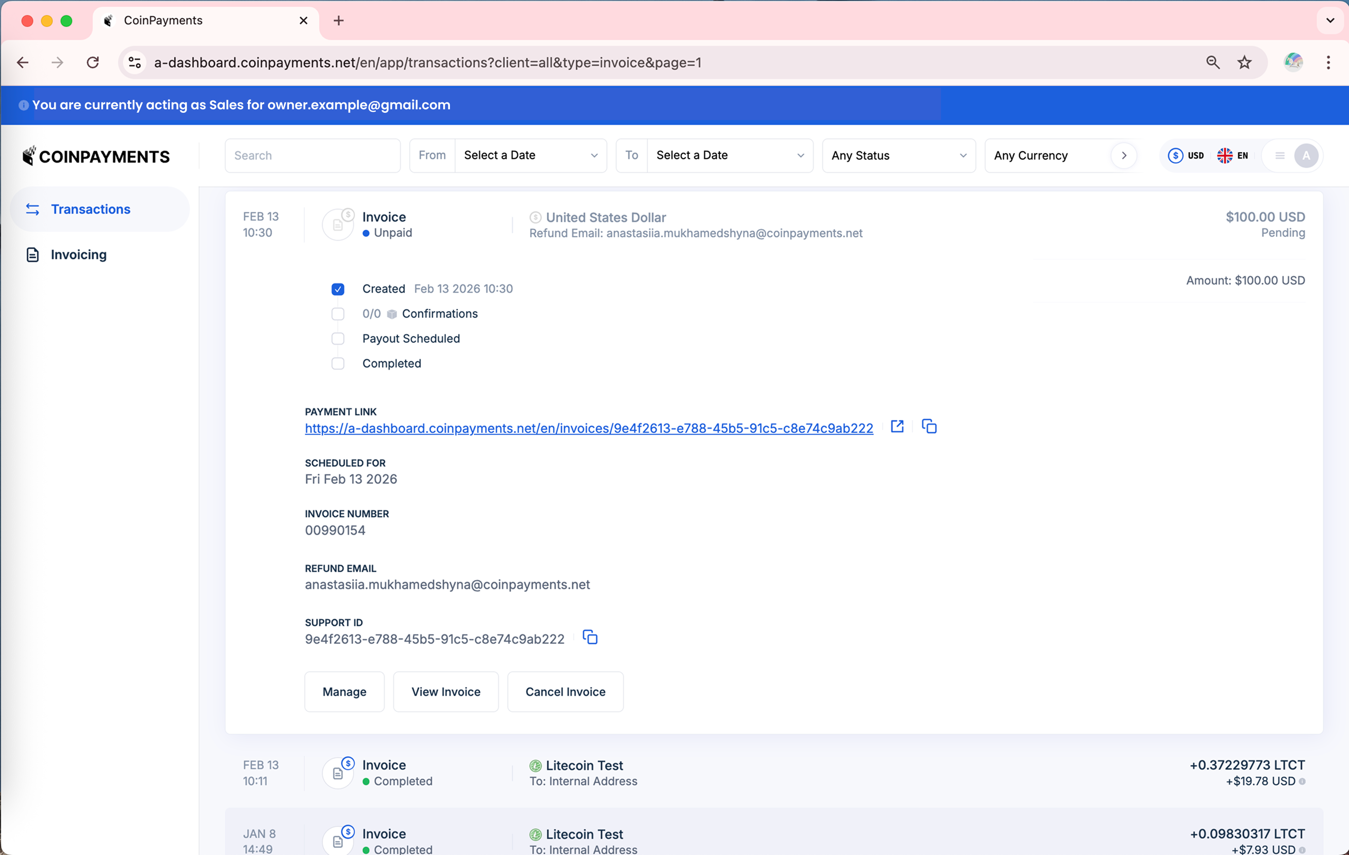Open the invoice payment link URL
The height and width of the screenshot is (855, 1349).
[589, 428]
